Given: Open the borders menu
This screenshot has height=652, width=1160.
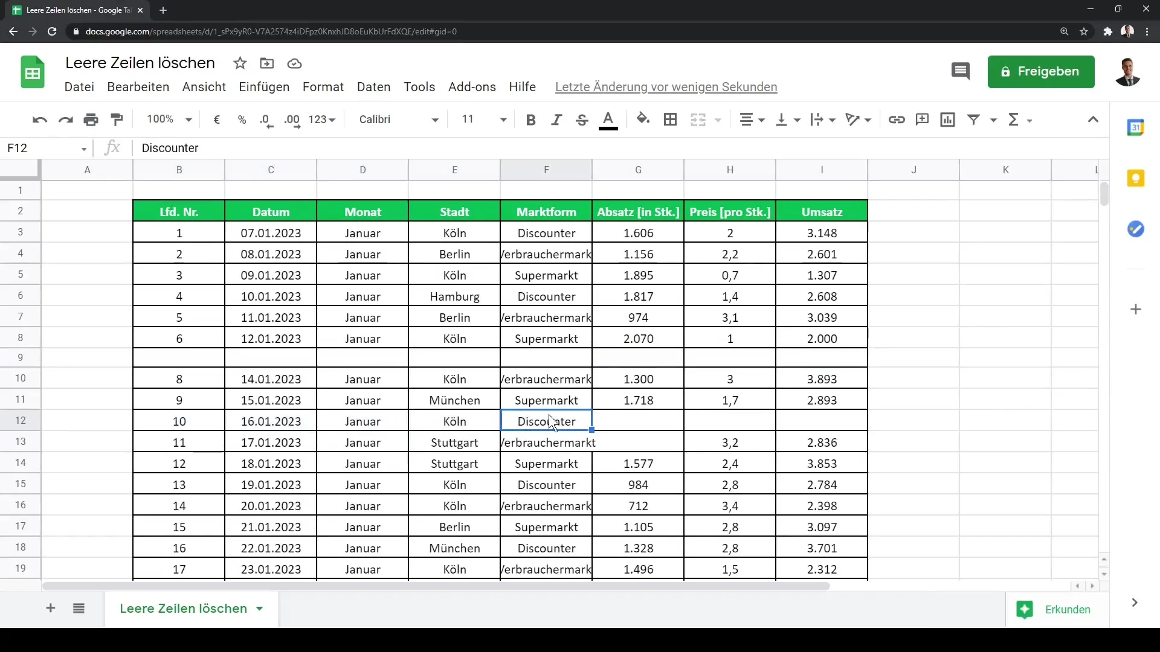Looking at the screenshot, I should (670, 120).
